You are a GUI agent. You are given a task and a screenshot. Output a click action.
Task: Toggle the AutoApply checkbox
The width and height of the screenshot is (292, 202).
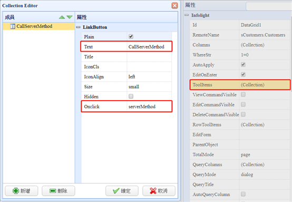point(243,64)
